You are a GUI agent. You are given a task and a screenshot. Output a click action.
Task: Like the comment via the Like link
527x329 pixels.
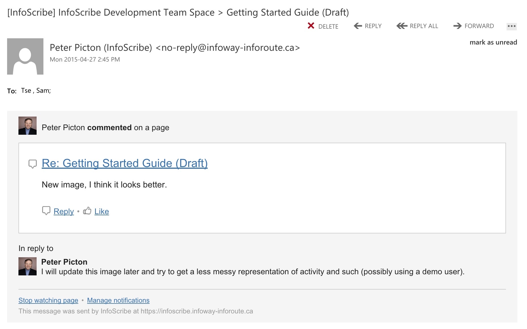[102, 212]
